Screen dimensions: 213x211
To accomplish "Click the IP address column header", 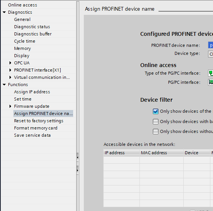I will click(122, 153).
